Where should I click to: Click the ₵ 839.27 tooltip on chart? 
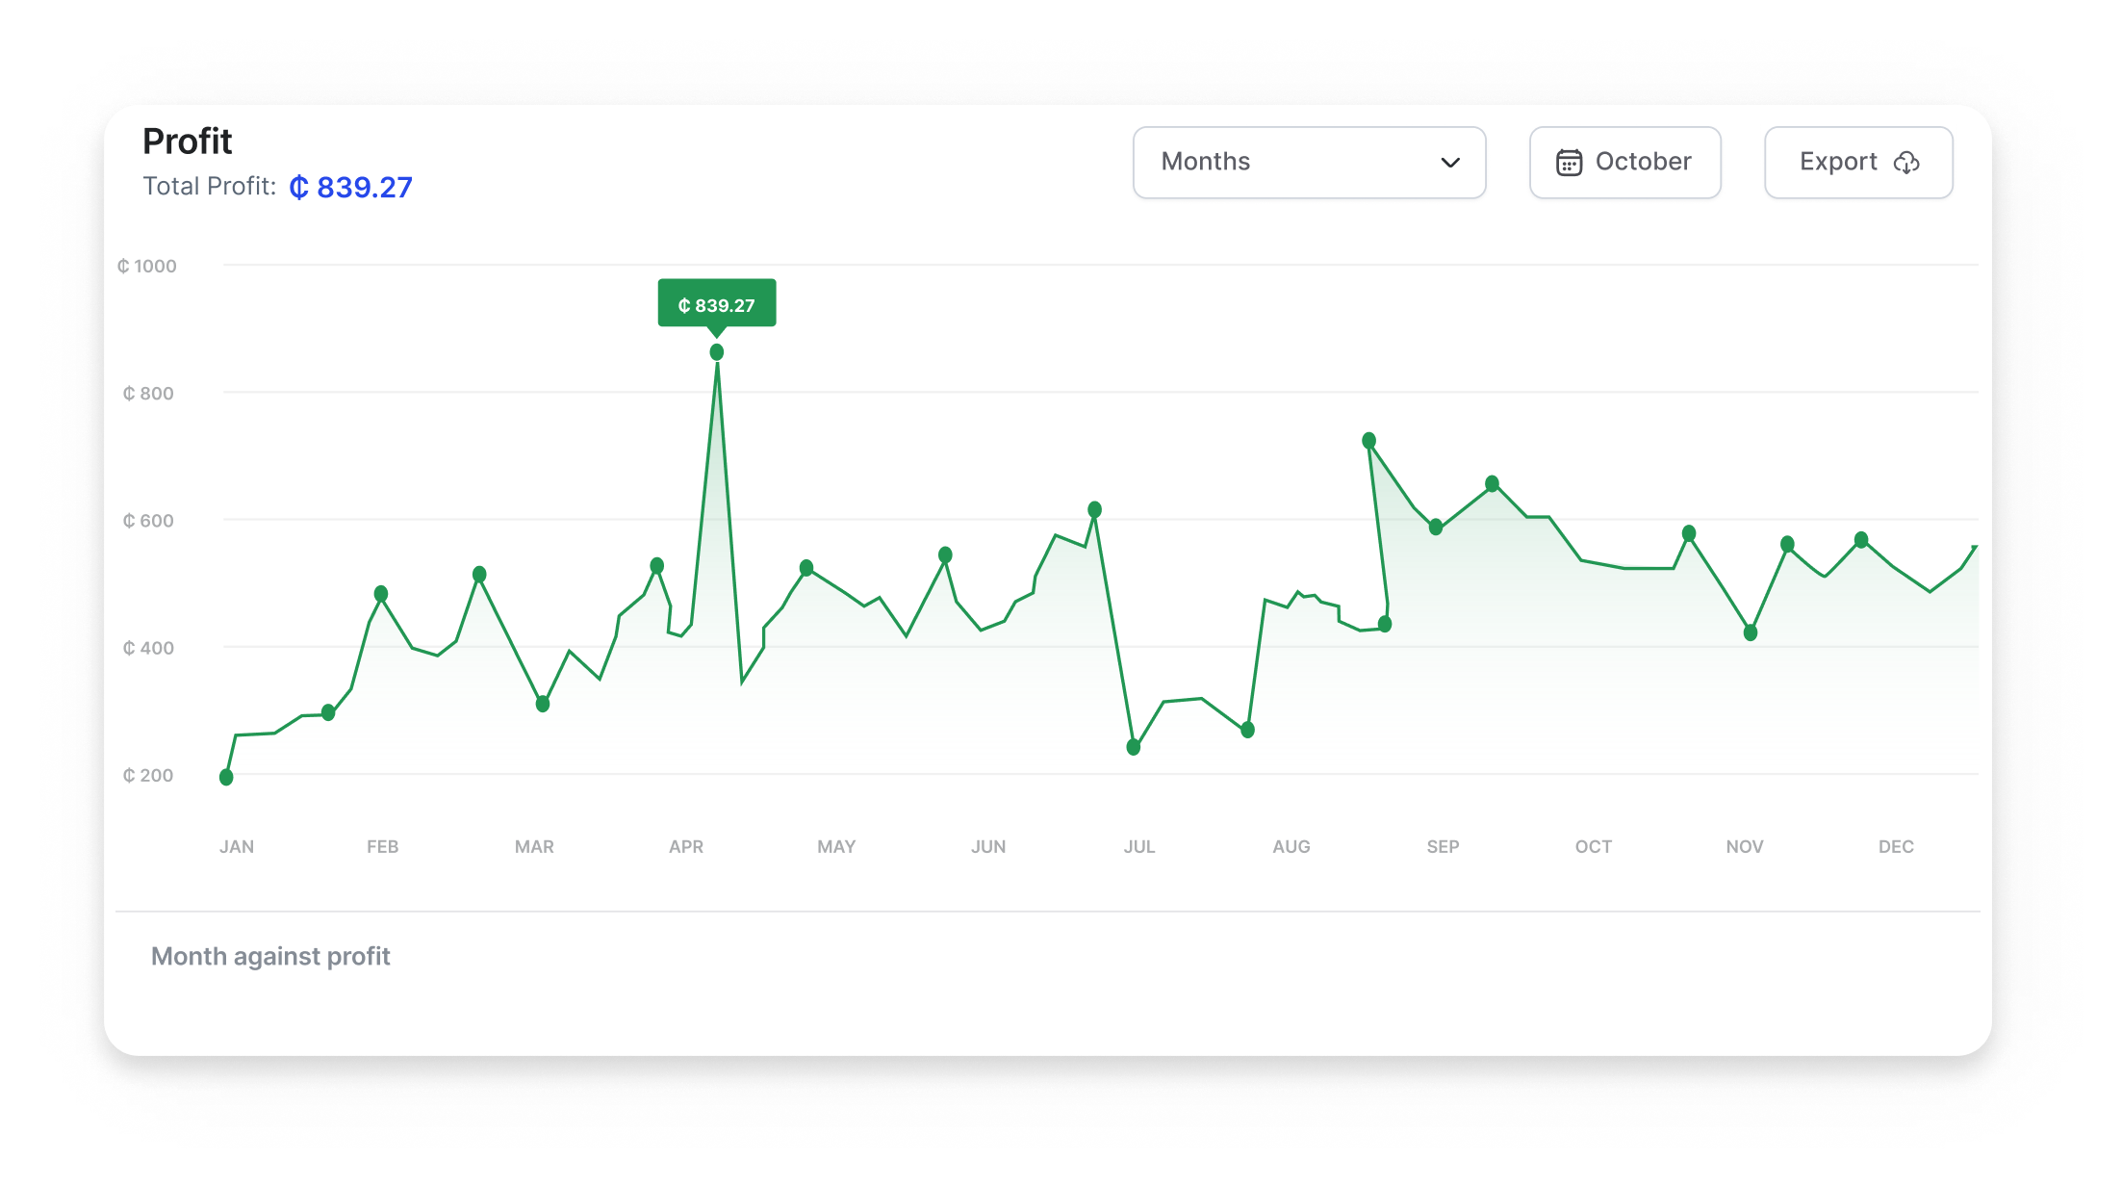[x=717, y=303]
